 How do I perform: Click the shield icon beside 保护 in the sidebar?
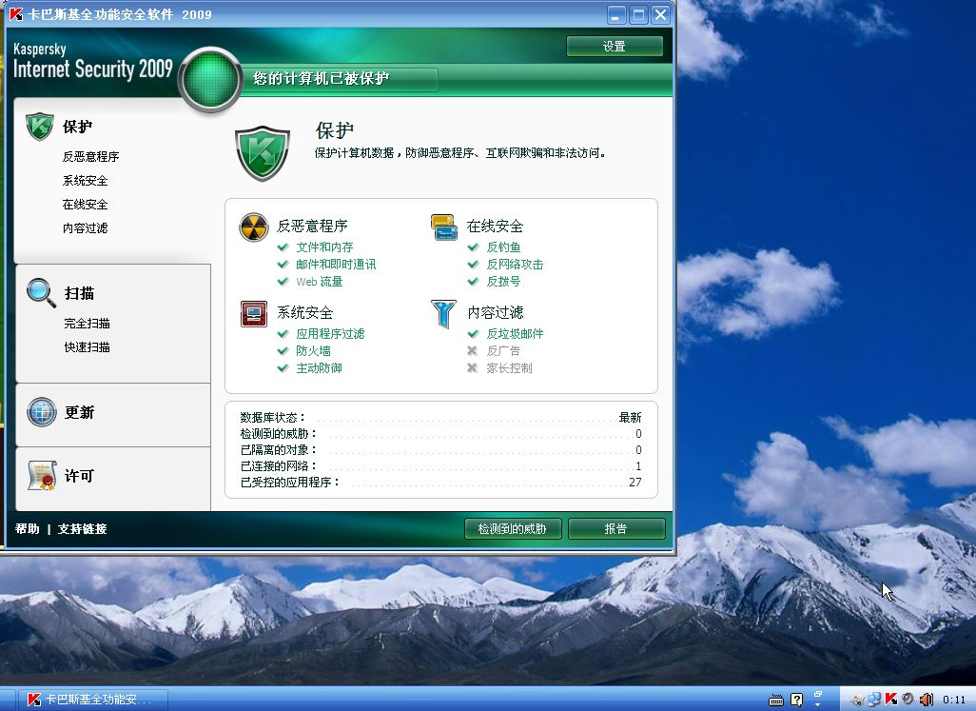pos(40,127)
